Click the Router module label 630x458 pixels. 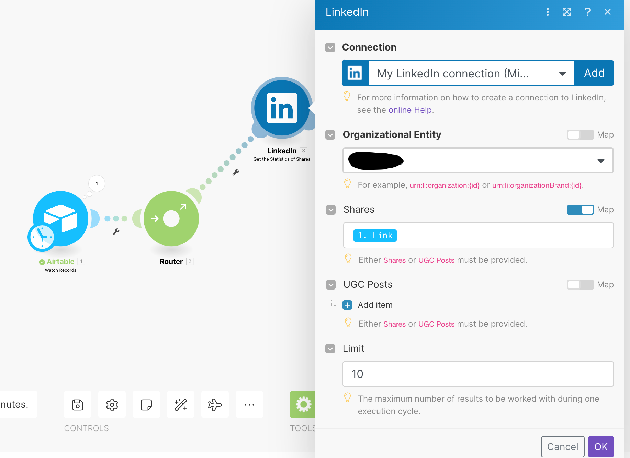tap(171, 262)
